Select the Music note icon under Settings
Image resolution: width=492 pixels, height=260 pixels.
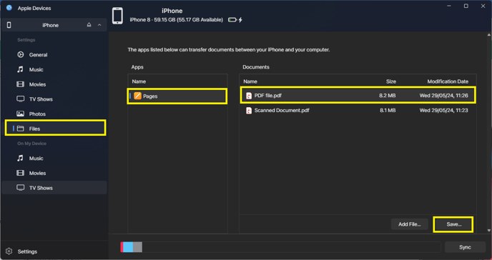pos(21,69)
